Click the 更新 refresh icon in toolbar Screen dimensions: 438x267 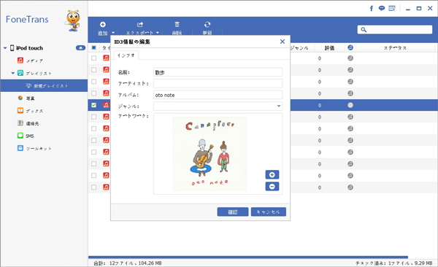click(207, 25)
